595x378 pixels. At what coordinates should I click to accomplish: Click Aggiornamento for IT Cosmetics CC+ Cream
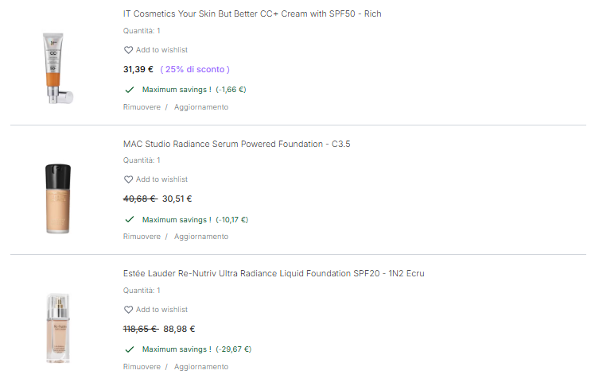pyautogui.click(x=201, y=107)
